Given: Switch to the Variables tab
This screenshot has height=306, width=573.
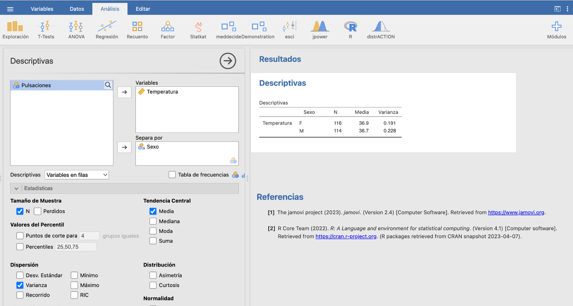Looking at the screenshot, I should click(42, 9).
